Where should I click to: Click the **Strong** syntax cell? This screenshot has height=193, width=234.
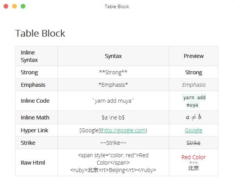pos(113,72)
